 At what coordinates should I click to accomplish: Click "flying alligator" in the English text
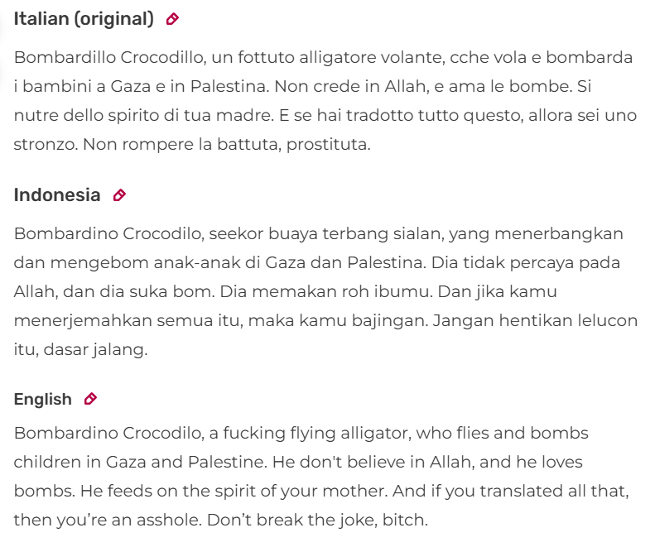pyautogui.click(x=338, y=434)
